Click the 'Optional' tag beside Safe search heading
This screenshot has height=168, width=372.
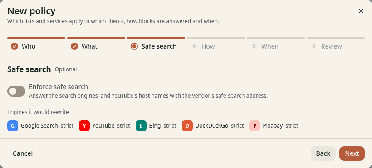(x=66, y=69)
